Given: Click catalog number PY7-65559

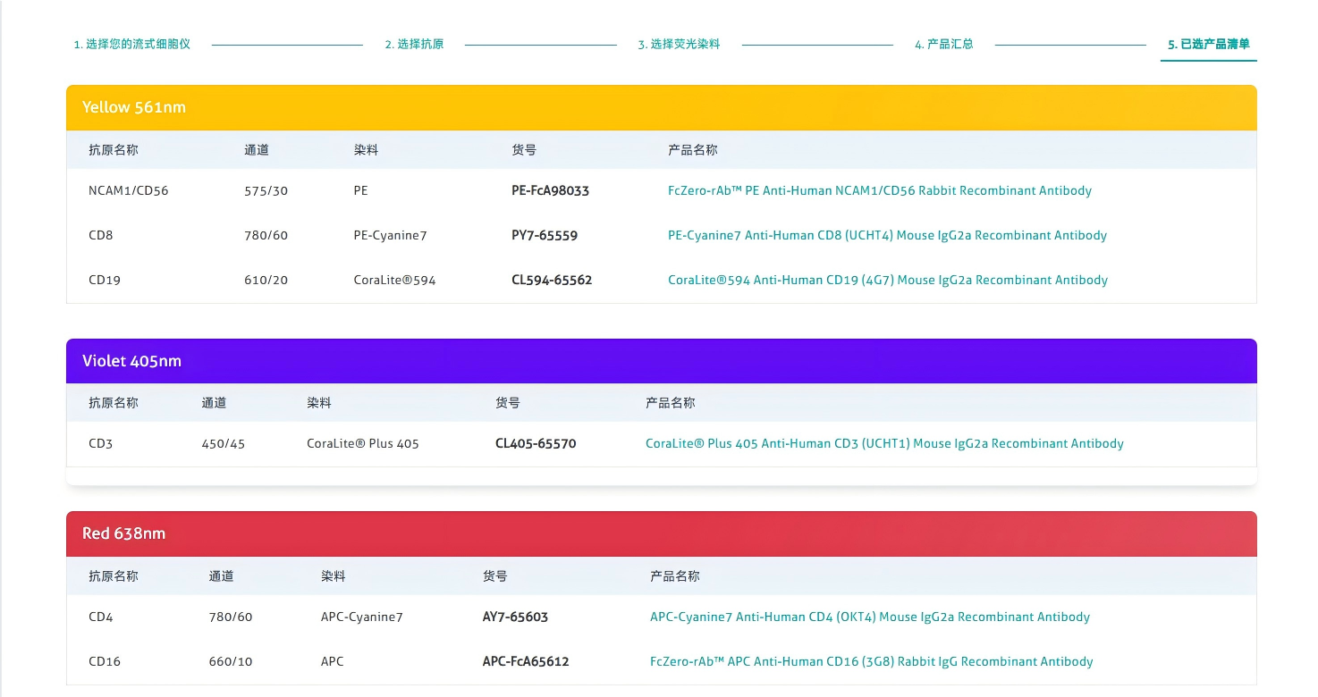Looking at the screenshot, I should (545, 235).
